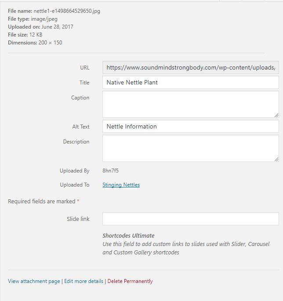Click Delete Permanently link
Image resolution: width=283 pixels, height=301 pixels.
130,281
